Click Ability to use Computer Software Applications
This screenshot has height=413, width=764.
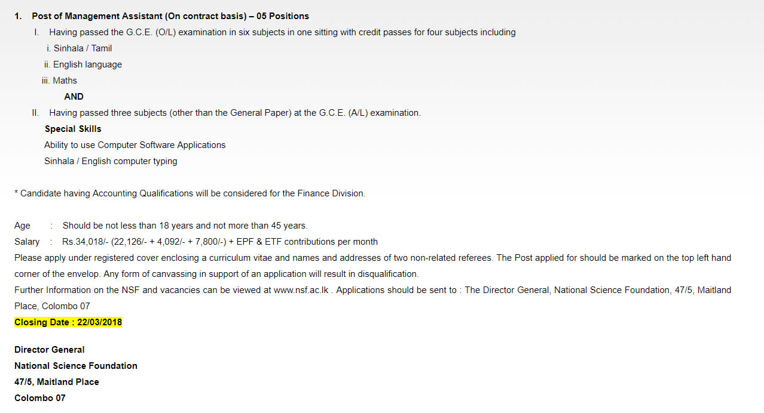[135, 145]
